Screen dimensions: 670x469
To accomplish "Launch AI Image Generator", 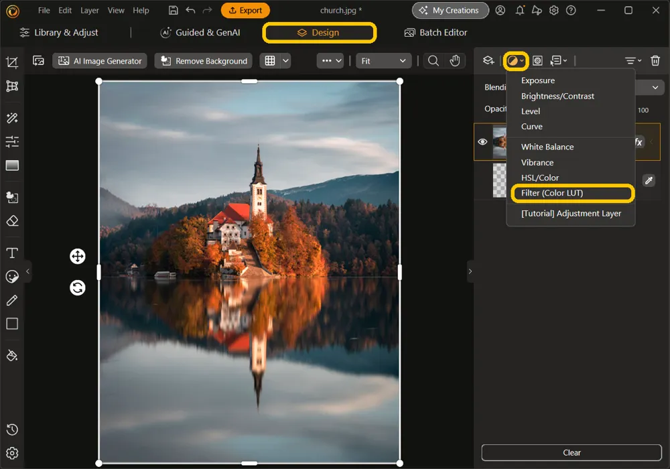I will (x=100, y=61).
